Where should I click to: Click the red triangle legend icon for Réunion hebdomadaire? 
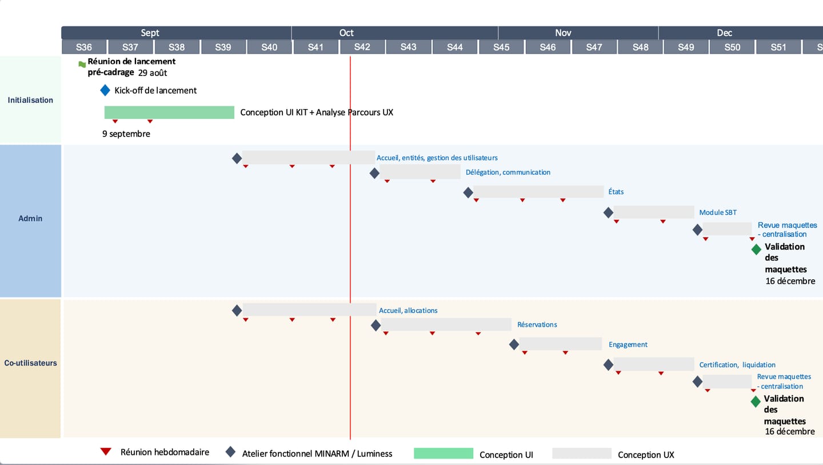click(106, 452)
